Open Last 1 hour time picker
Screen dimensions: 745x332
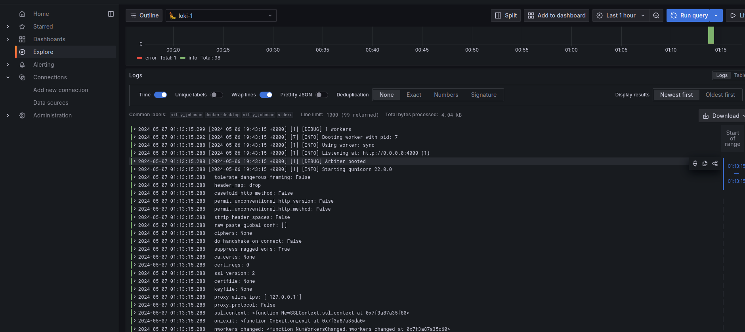(x=621, y=15)
